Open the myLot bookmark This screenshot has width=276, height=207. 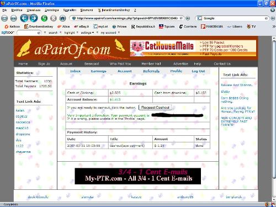point(100,26)
